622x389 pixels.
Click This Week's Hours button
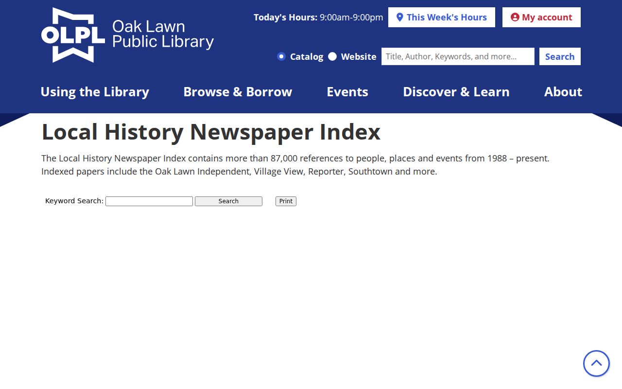[442, 18]
